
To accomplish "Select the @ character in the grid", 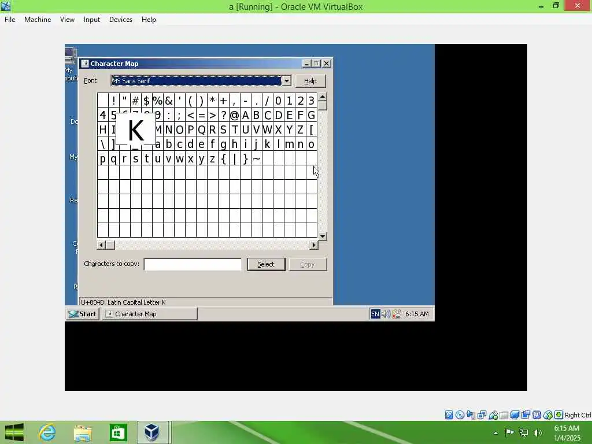I will pyautogui.click(x=234, y=115).
